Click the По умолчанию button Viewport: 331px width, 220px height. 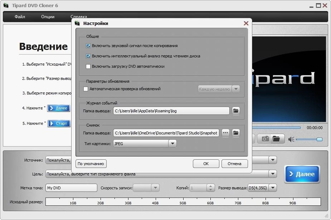point(91,164)
